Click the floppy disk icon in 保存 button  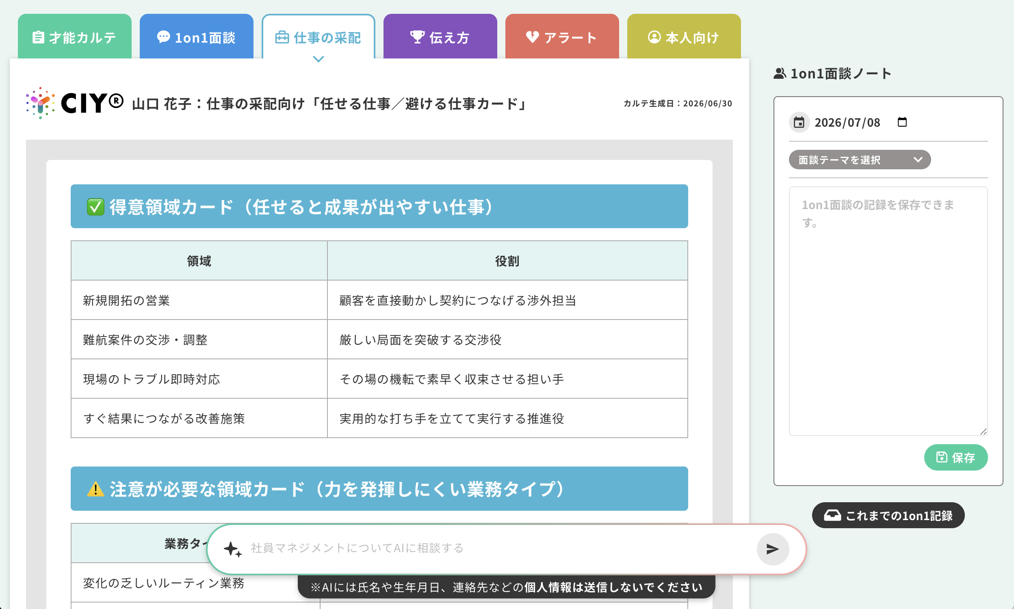[x=942, y=457]
